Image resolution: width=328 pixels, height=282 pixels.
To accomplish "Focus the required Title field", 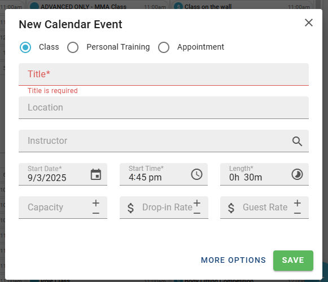I will pos(164,74).
